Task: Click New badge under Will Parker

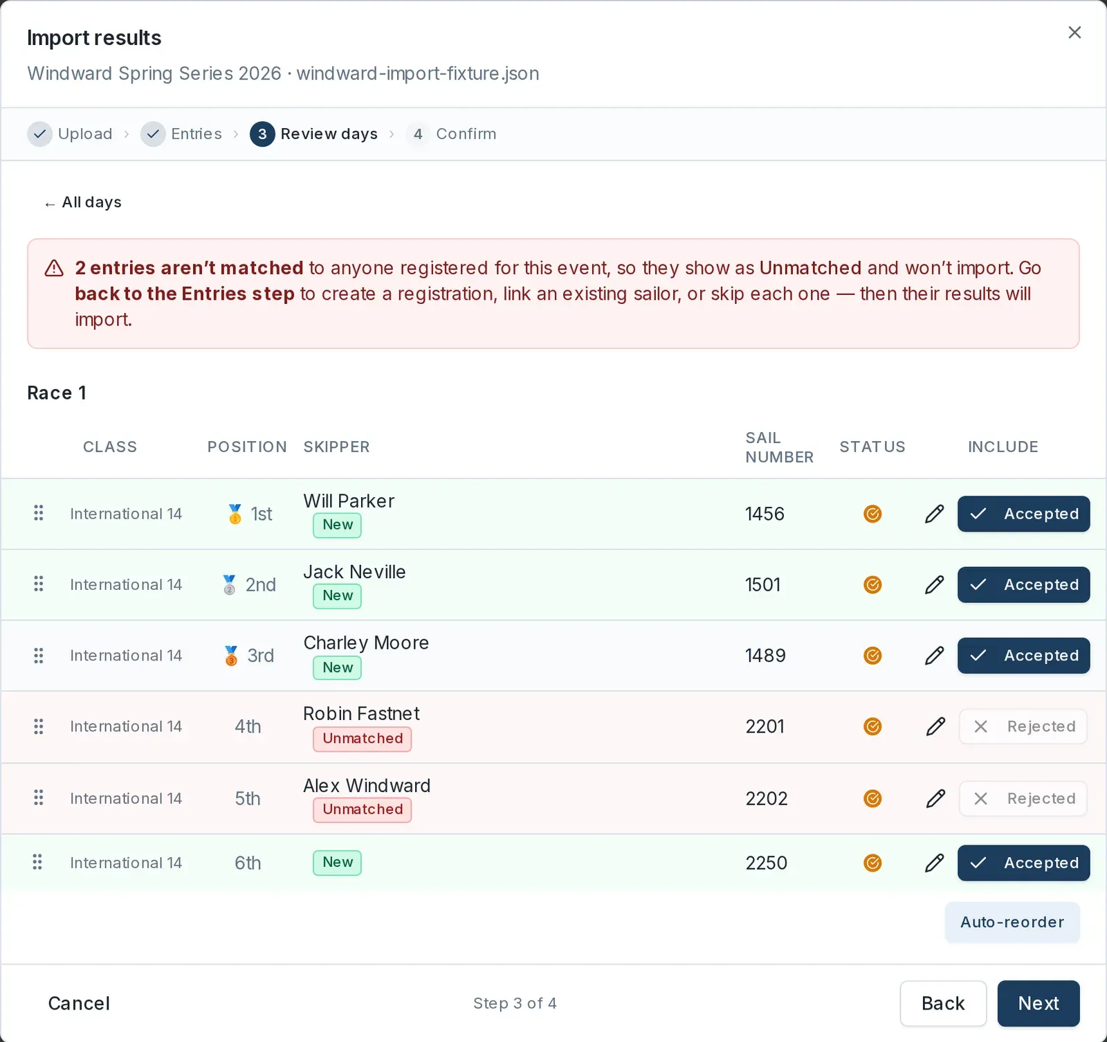Action: click(338, 525)
